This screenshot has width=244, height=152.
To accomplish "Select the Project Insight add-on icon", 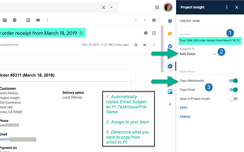I will [170, 66].
